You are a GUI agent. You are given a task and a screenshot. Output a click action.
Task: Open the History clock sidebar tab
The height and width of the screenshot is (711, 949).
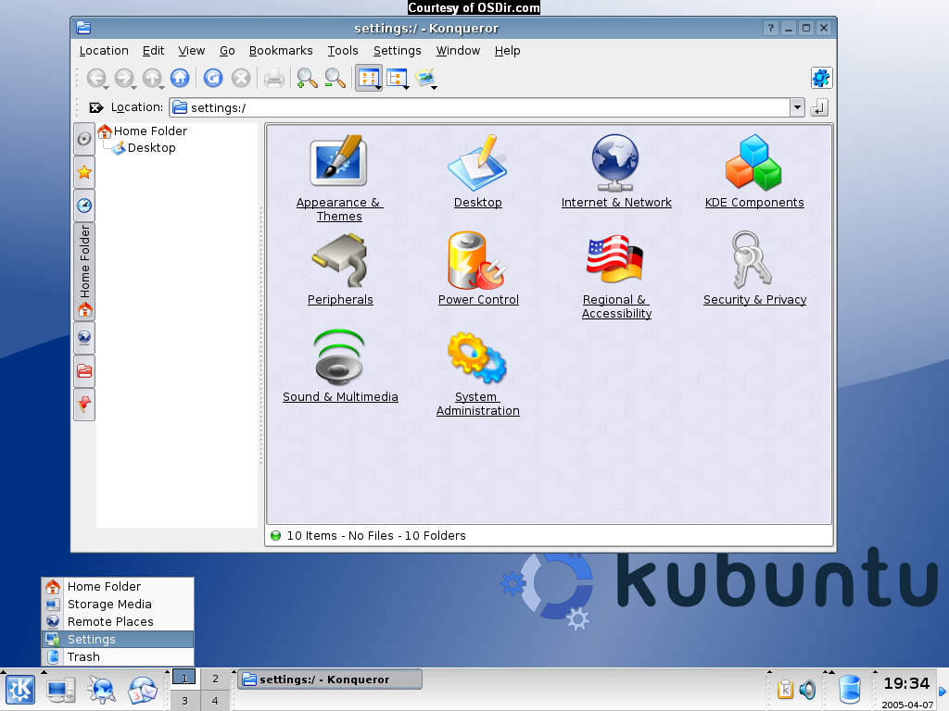click(84, 206)
